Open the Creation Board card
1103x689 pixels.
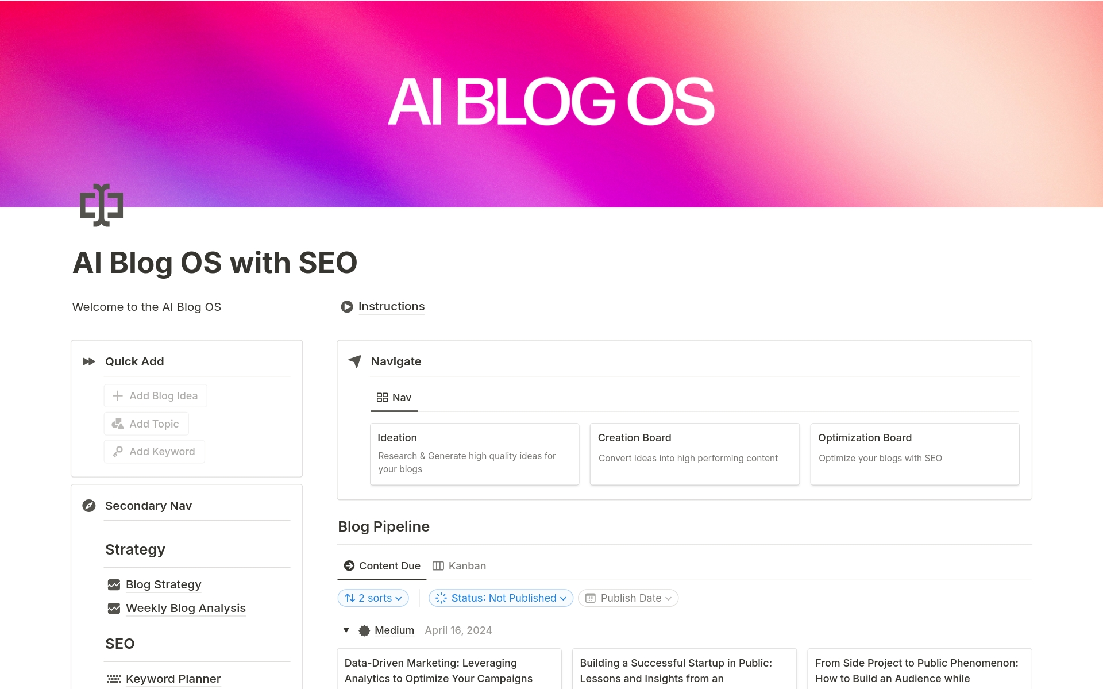[x=695, y=454]
